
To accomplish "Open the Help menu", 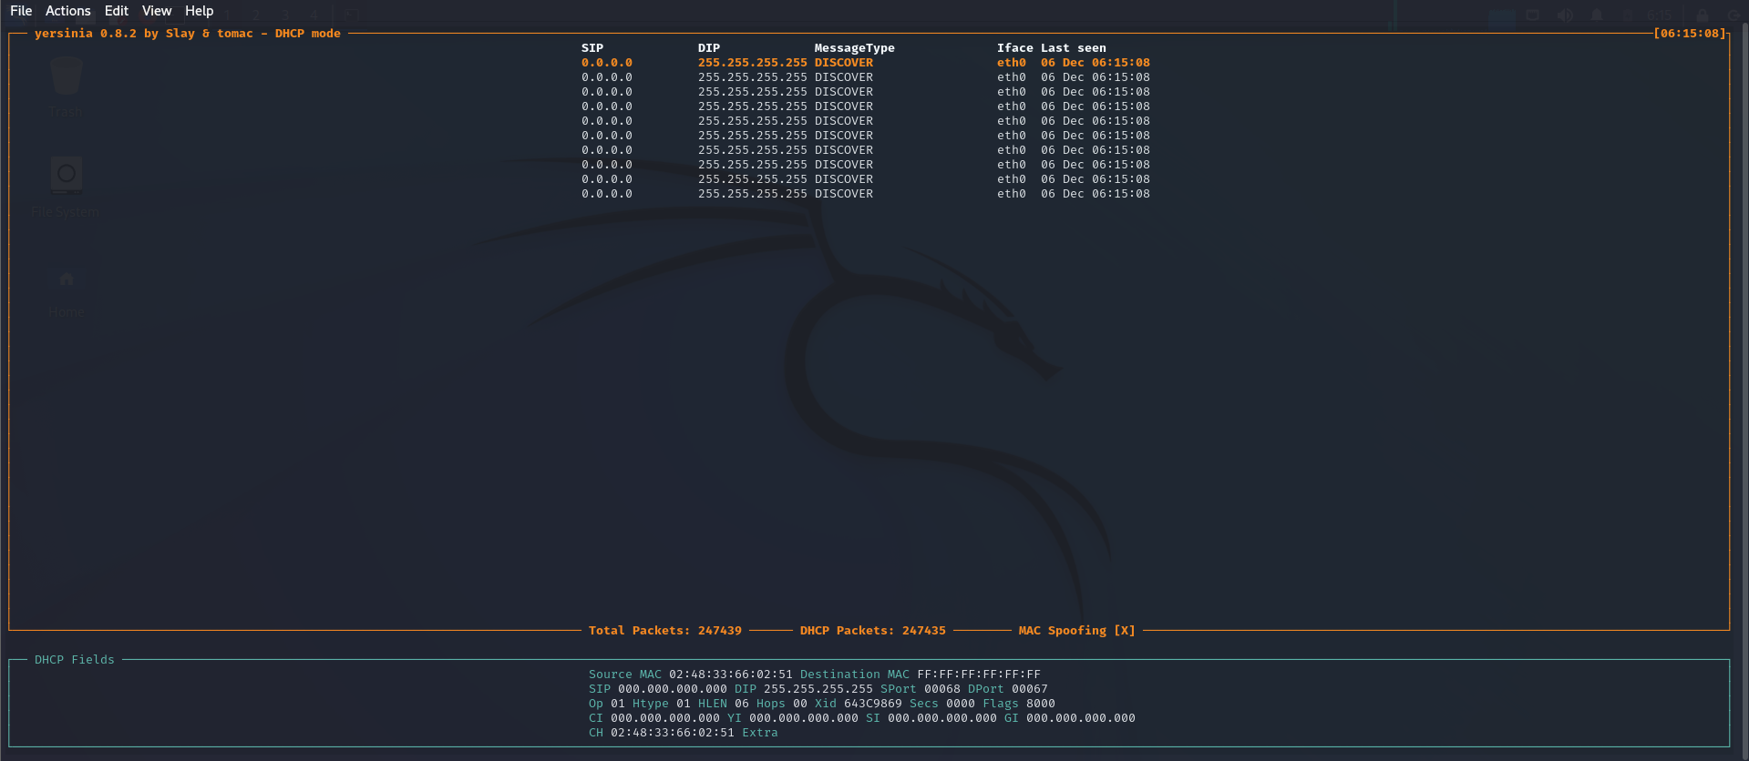I will pyautogui.click(x=199, y=11).
